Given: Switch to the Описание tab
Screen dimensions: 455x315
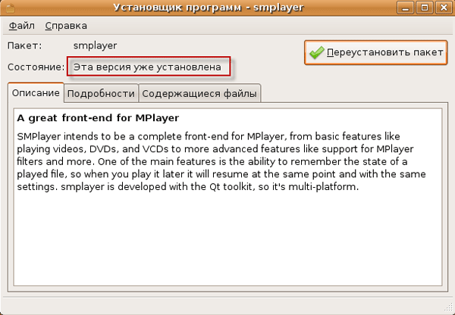Looking at the screenshot, I should pyautogui.click(x=36, y=94).
